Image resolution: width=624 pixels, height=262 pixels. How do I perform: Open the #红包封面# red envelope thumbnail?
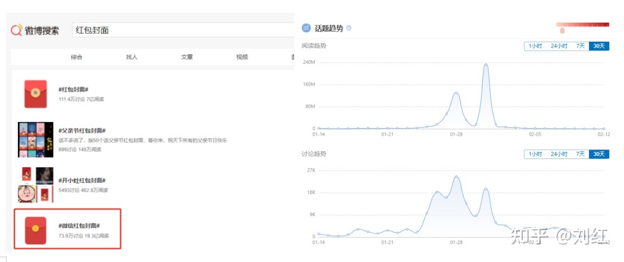(35, 94)
